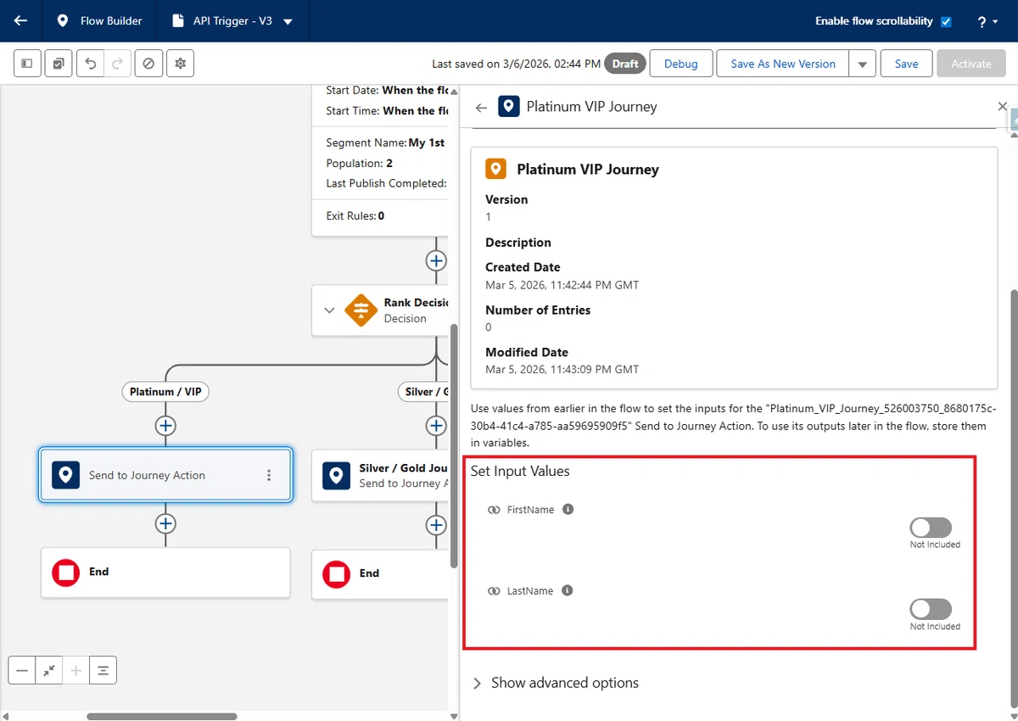The width and height of the screenshot is (1018, 721).
Task: Close the Platinum VIP Journey panel
Action: [x=1002, y=106]
